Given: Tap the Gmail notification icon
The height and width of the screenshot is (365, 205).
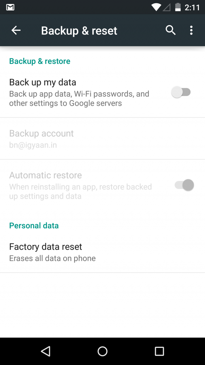Looking at the screenshot, I should point(10,7).
